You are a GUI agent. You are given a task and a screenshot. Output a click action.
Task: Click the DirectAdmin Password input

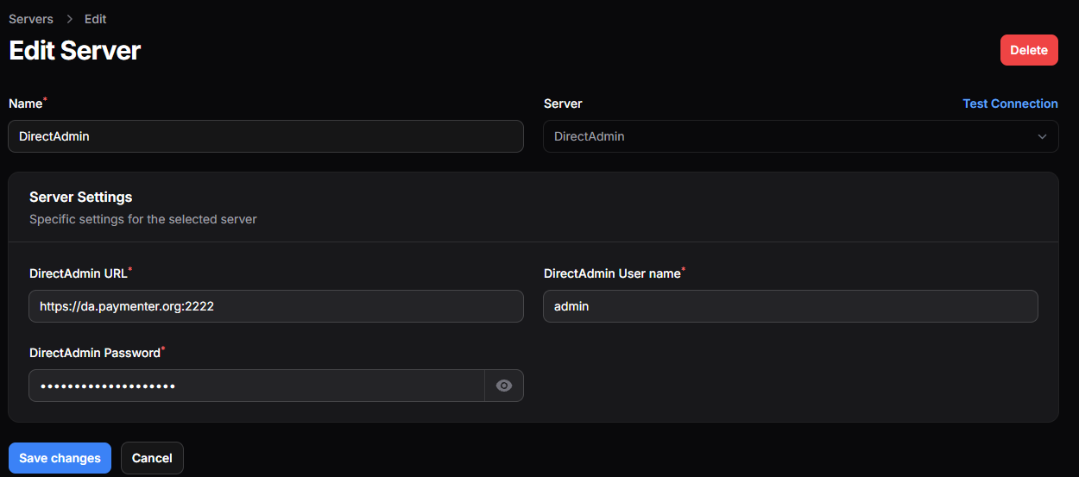(256, 386)
